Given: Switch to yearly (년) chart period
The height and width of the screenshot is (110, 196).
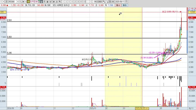Looking at the screenshot, I should tap(51, 2).
